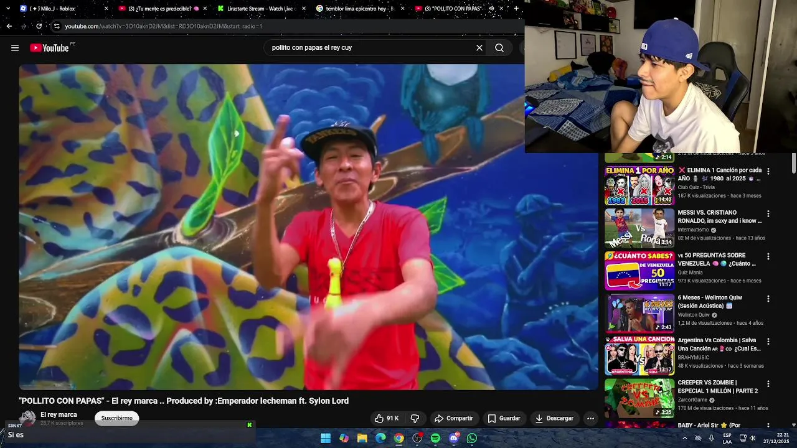Viewport: 797px width, 448px height.
Task: Dislike the video with thumbs down
Action: [x=415, y=418]
